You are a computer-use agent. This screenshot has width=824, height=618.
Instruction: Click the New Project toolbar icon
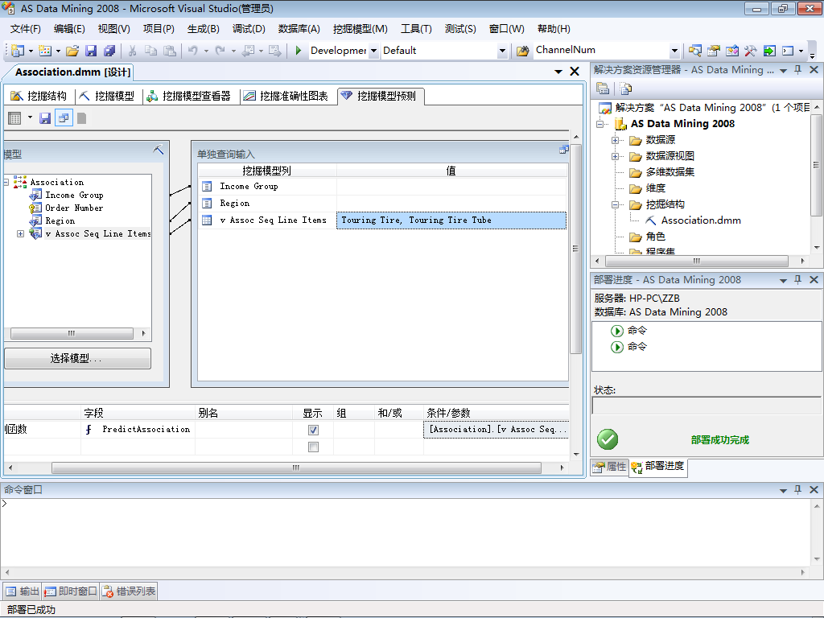(x=18, y=51)
